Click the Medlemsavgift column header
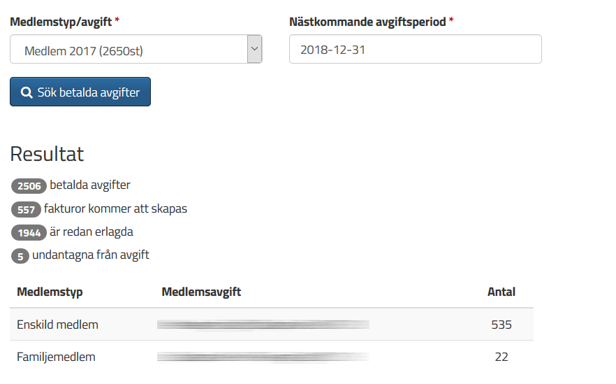The height and width of the screenshot is (384, 616). (x=201, y=292)
